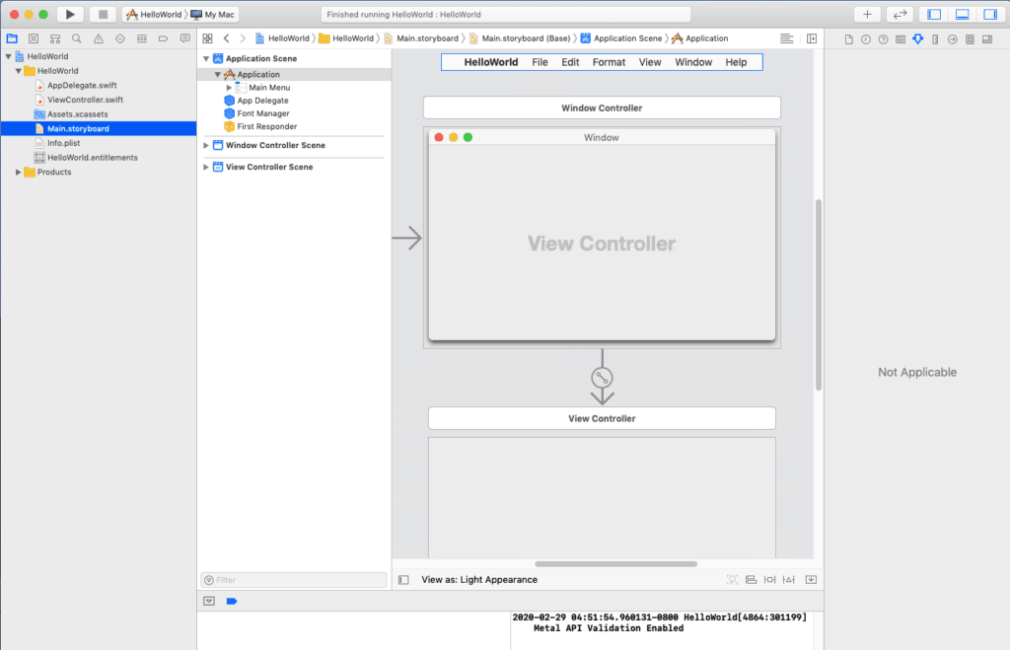1010x650 pixels.
Task: Expand the View Controller Scene
Action: coord(206,165)
